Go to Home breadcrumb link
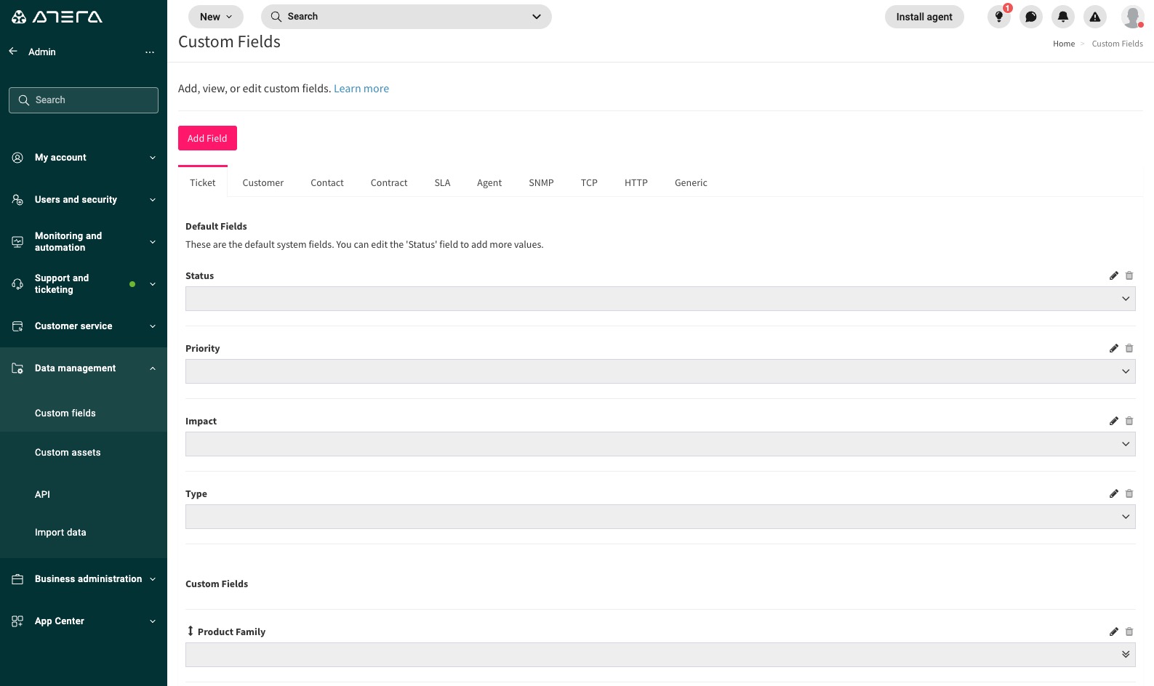The width and height of the screenshot is (1154, 686). click(x=1064, y=44)
